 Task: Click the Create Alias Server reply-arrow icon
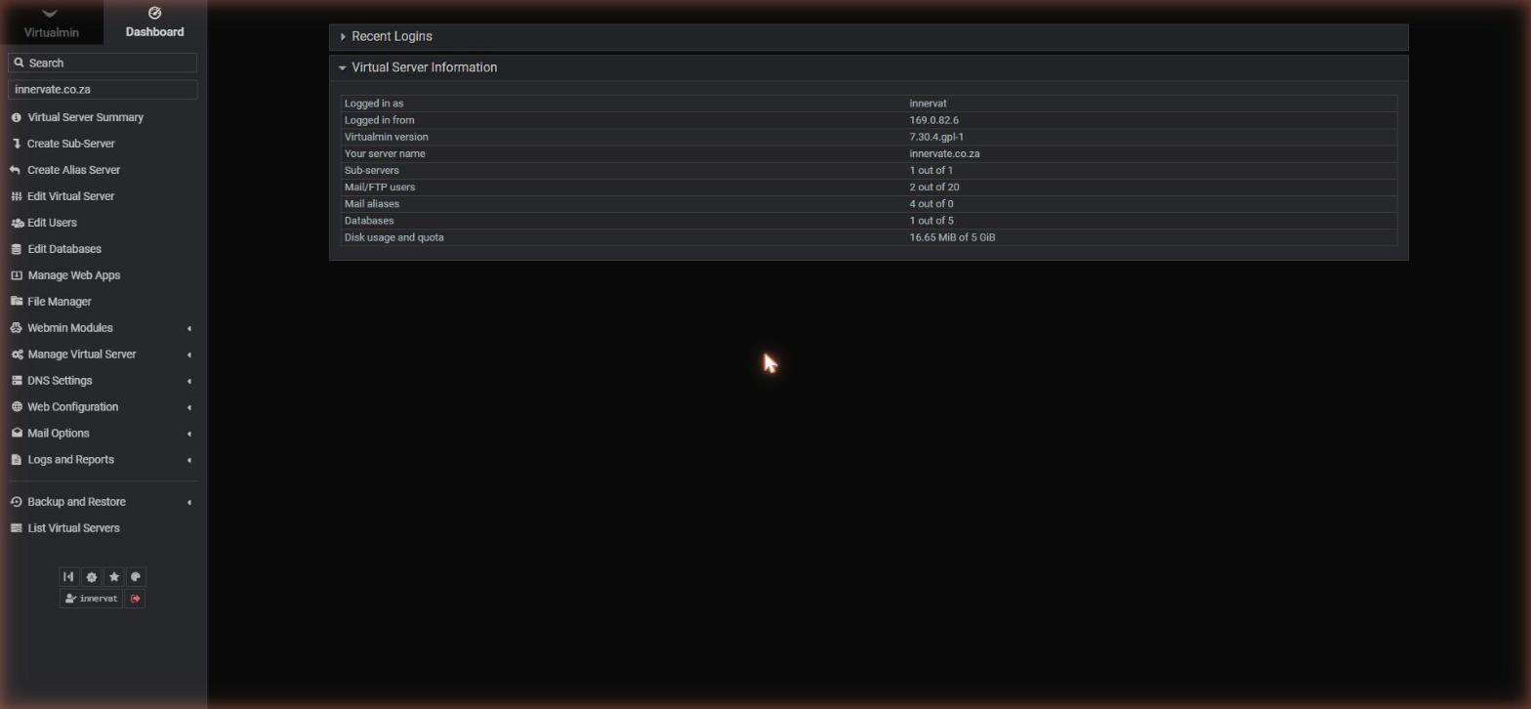click(16, 170)
